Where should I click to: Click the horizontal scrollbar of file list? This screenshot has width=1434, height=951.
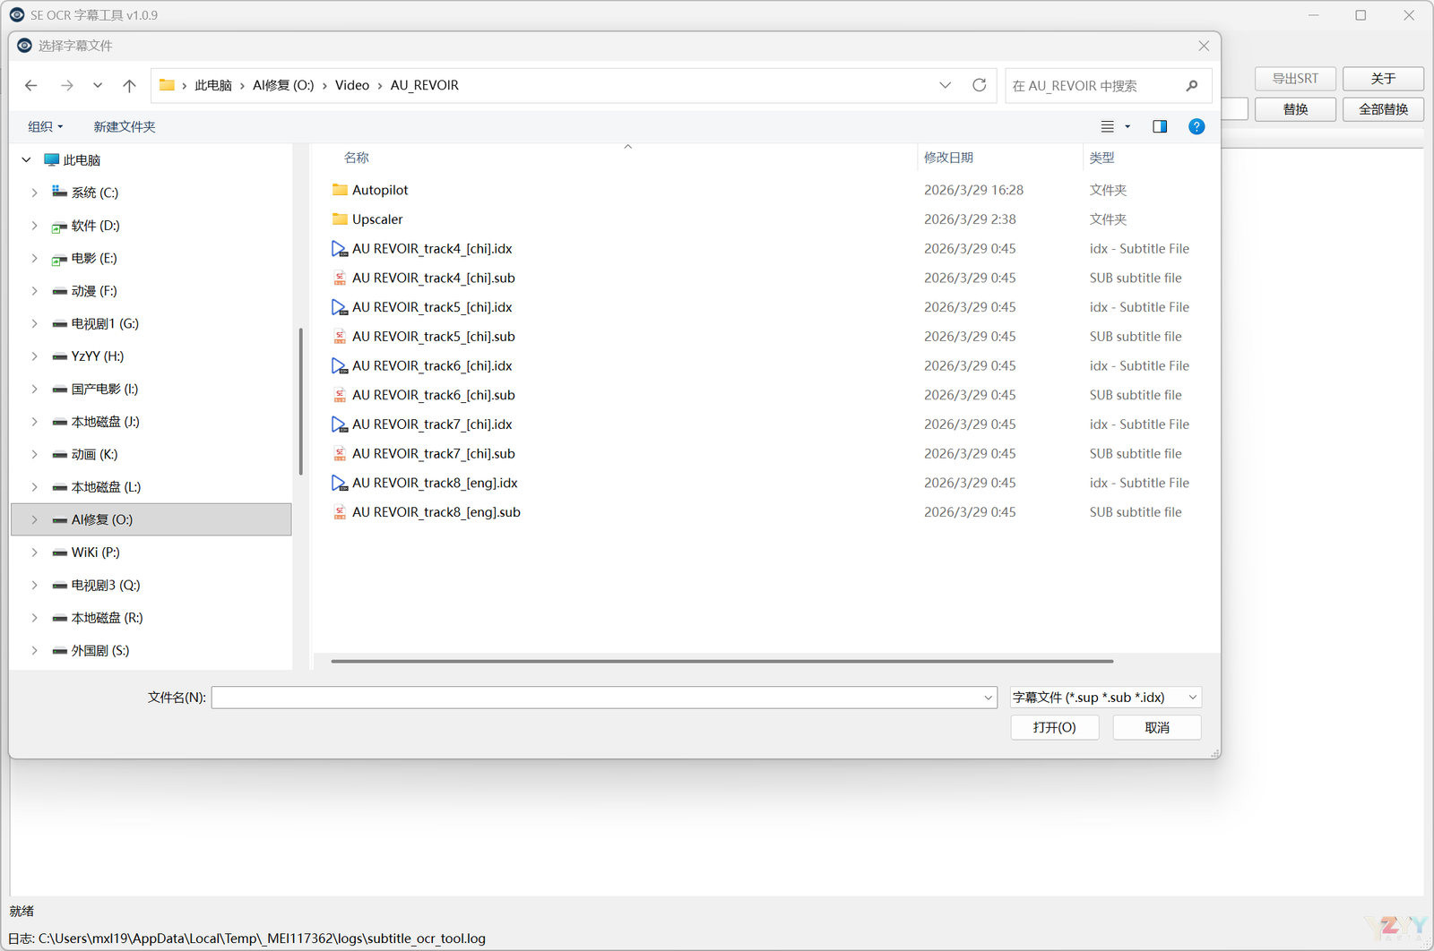[x=722, y=661]
